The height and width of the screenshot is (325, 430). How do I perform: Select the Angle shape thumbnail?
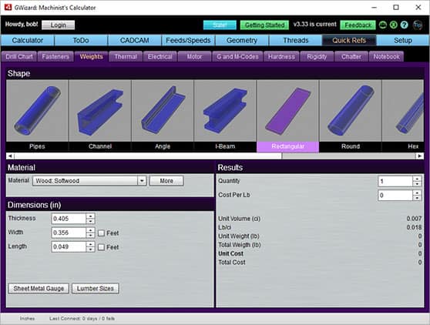click(x=163, y=116)
